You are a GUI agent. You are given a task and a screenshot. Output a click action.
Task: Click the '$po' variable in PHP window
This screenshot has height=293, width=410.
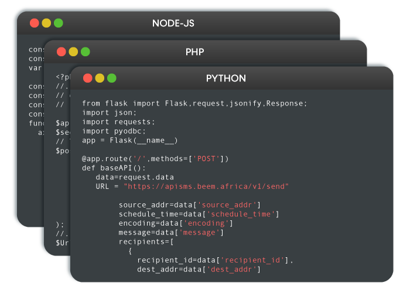tap(63, 151)
